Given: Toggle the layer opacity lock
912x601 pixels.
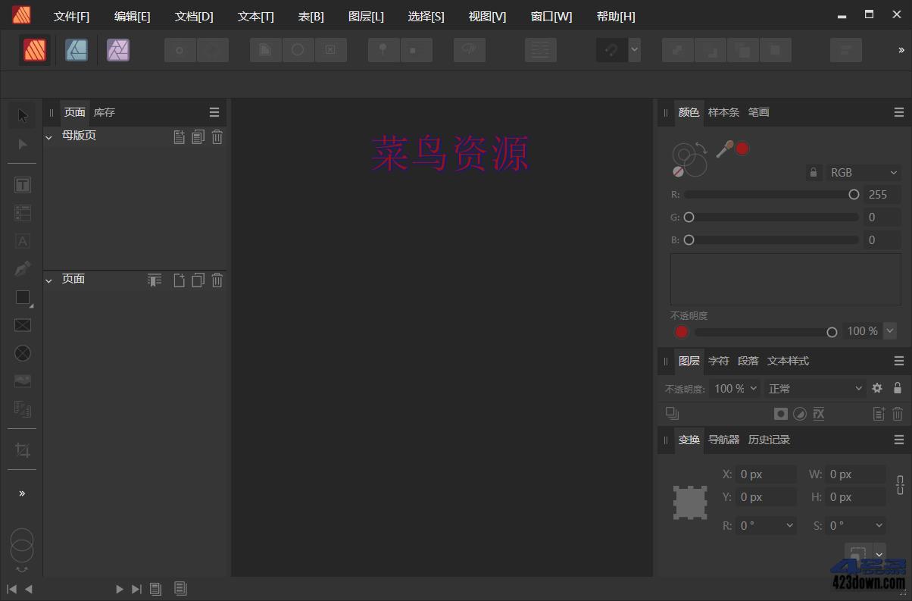Looking at the screenshot, I should [x=898, y=388].
